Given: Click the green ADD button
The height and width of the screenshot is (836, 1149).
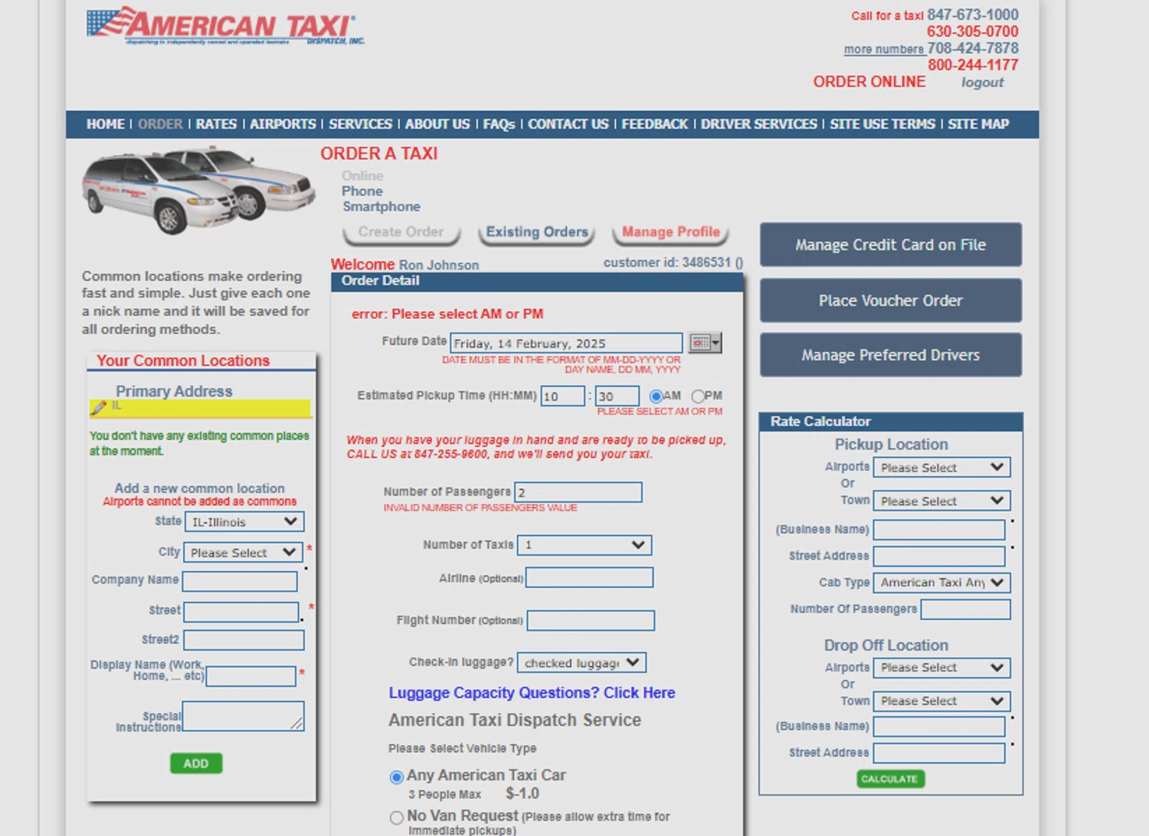Looking at the screenshot, I should 196,763.
